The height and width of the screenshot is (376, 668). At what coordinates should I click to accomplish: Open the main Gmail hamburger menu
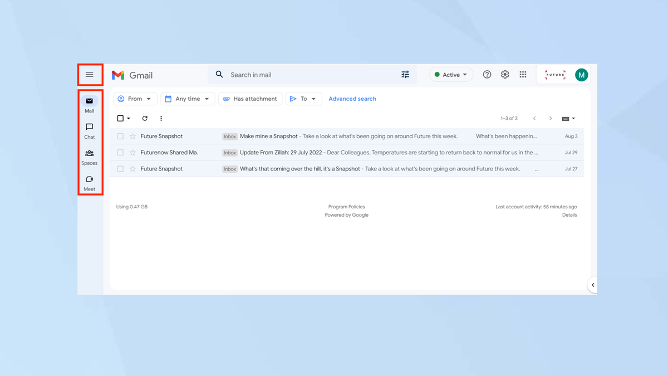point(90,74)
